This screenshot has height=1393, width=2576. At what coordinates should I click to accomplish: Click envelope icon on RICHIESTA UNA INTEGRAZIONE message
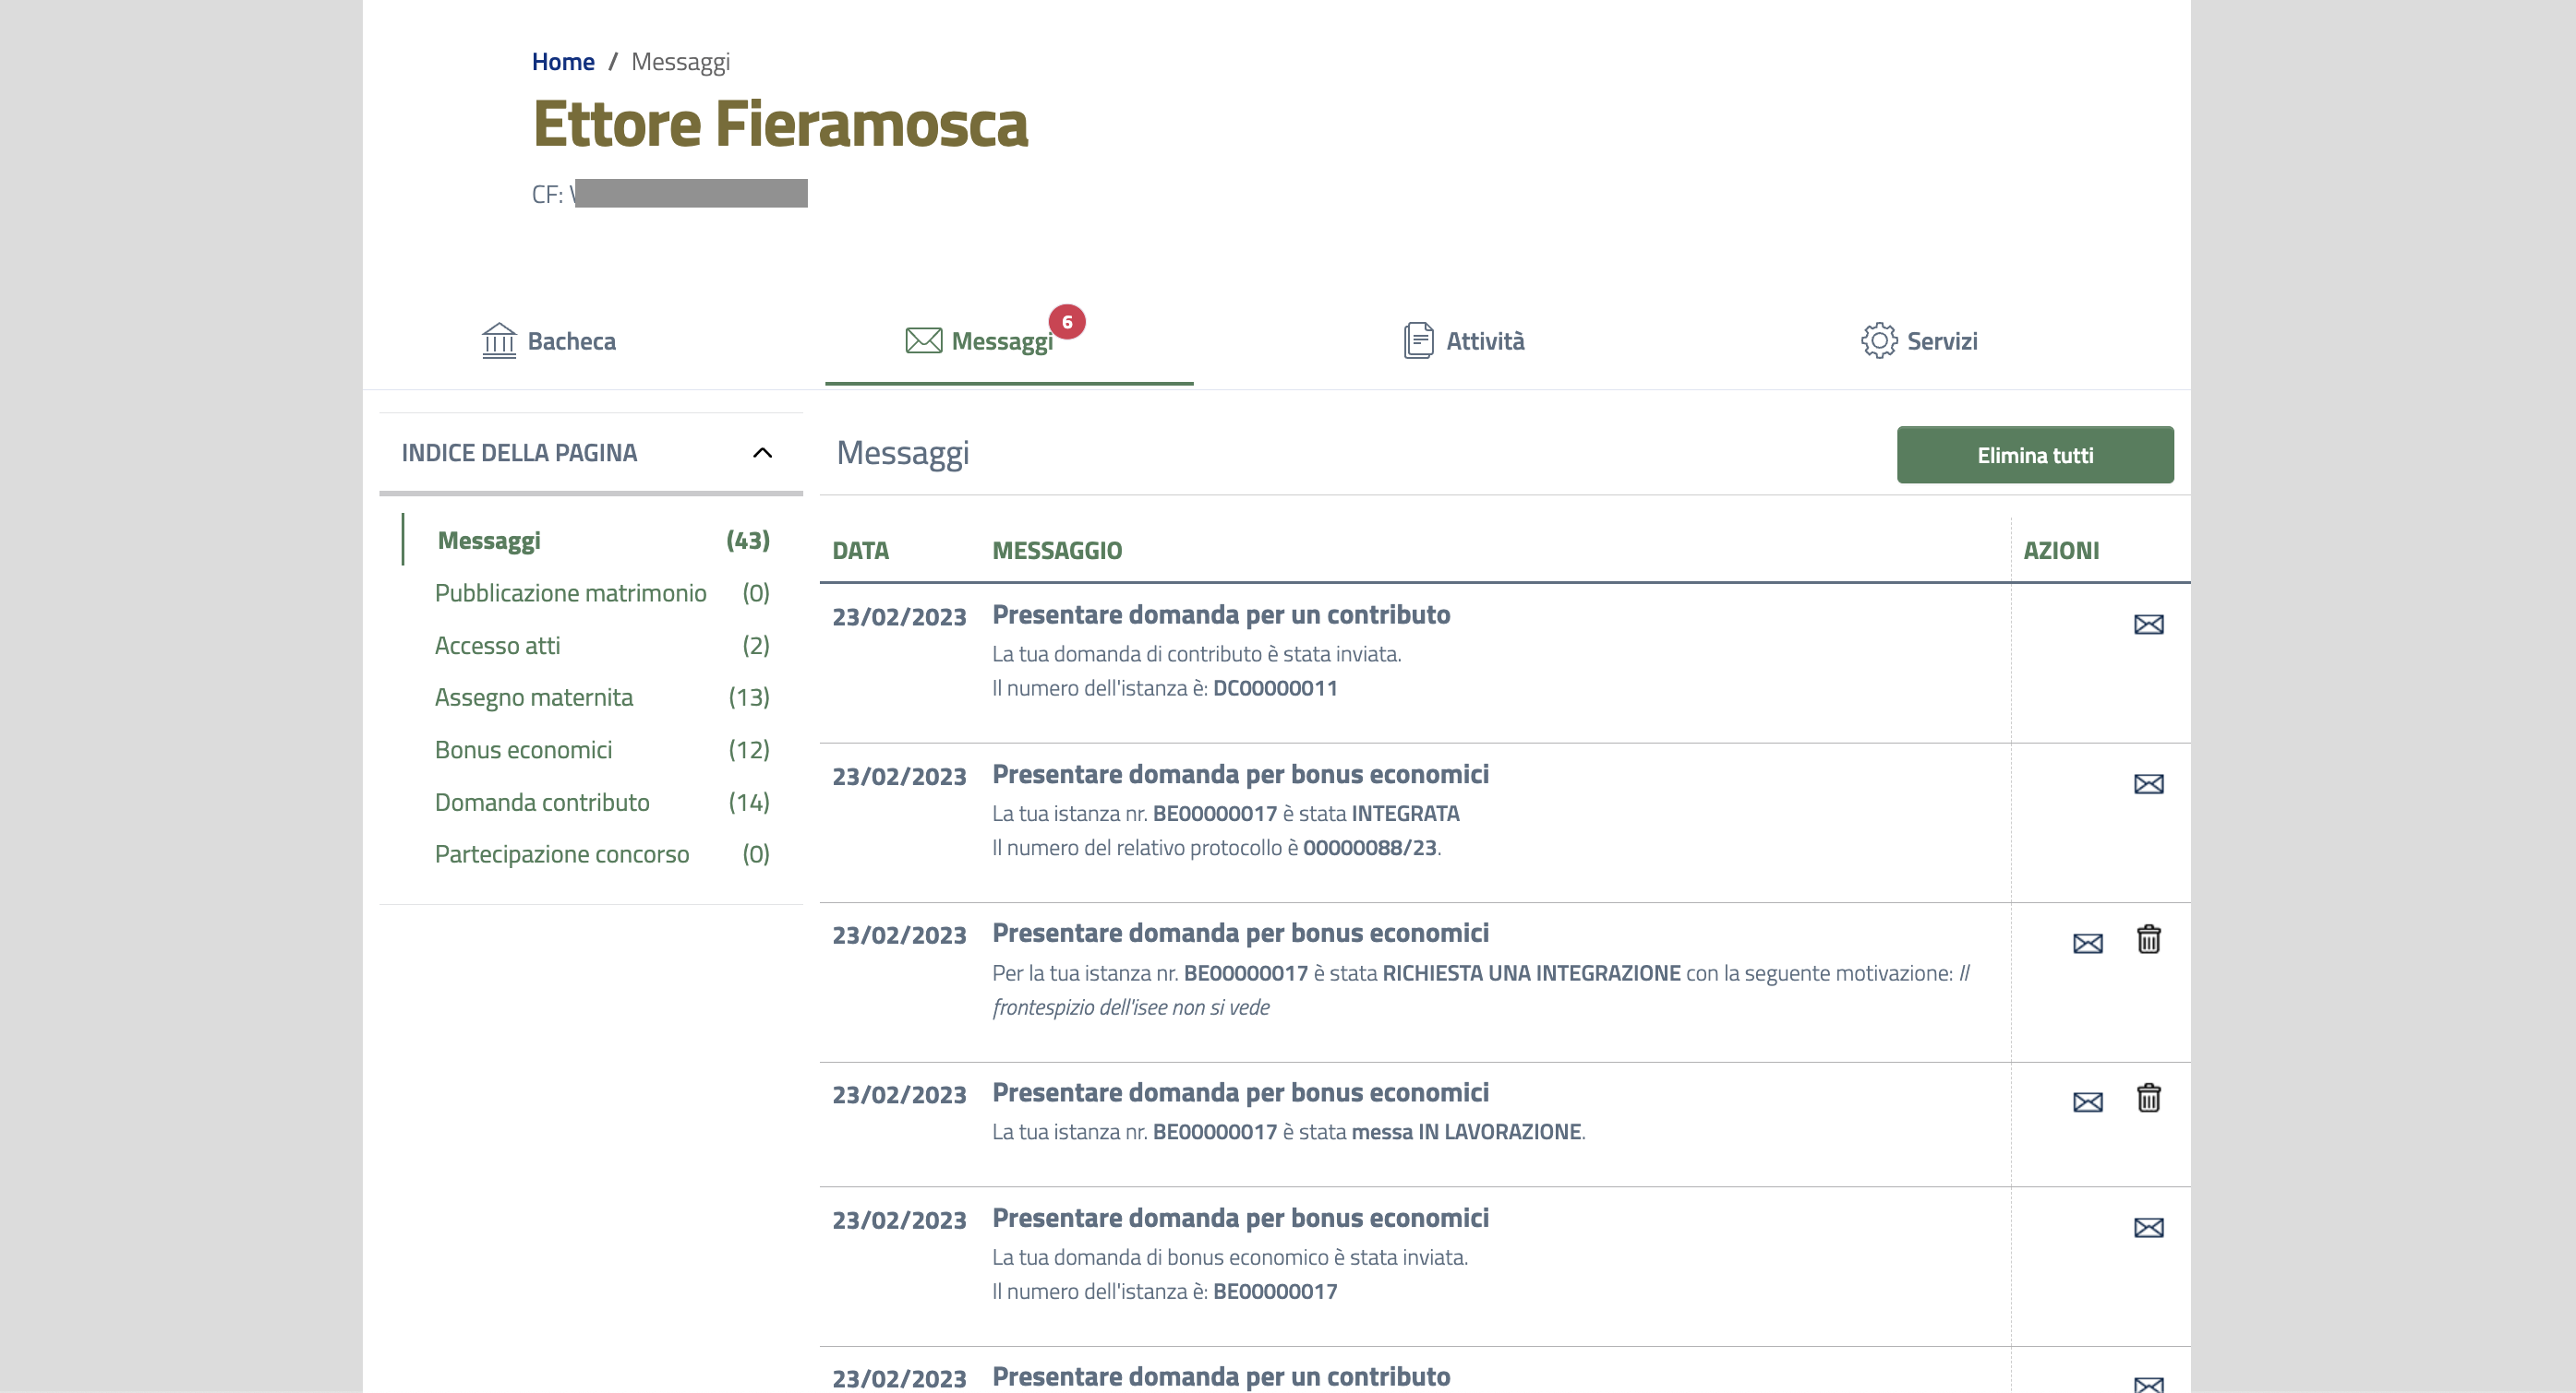pyautogui.click(x=2087, y=944)
